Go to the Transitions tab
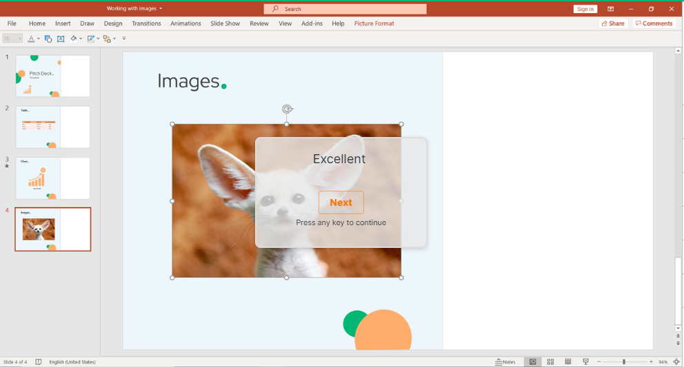Viewport: 684px width, 367px height. [147, 23]
